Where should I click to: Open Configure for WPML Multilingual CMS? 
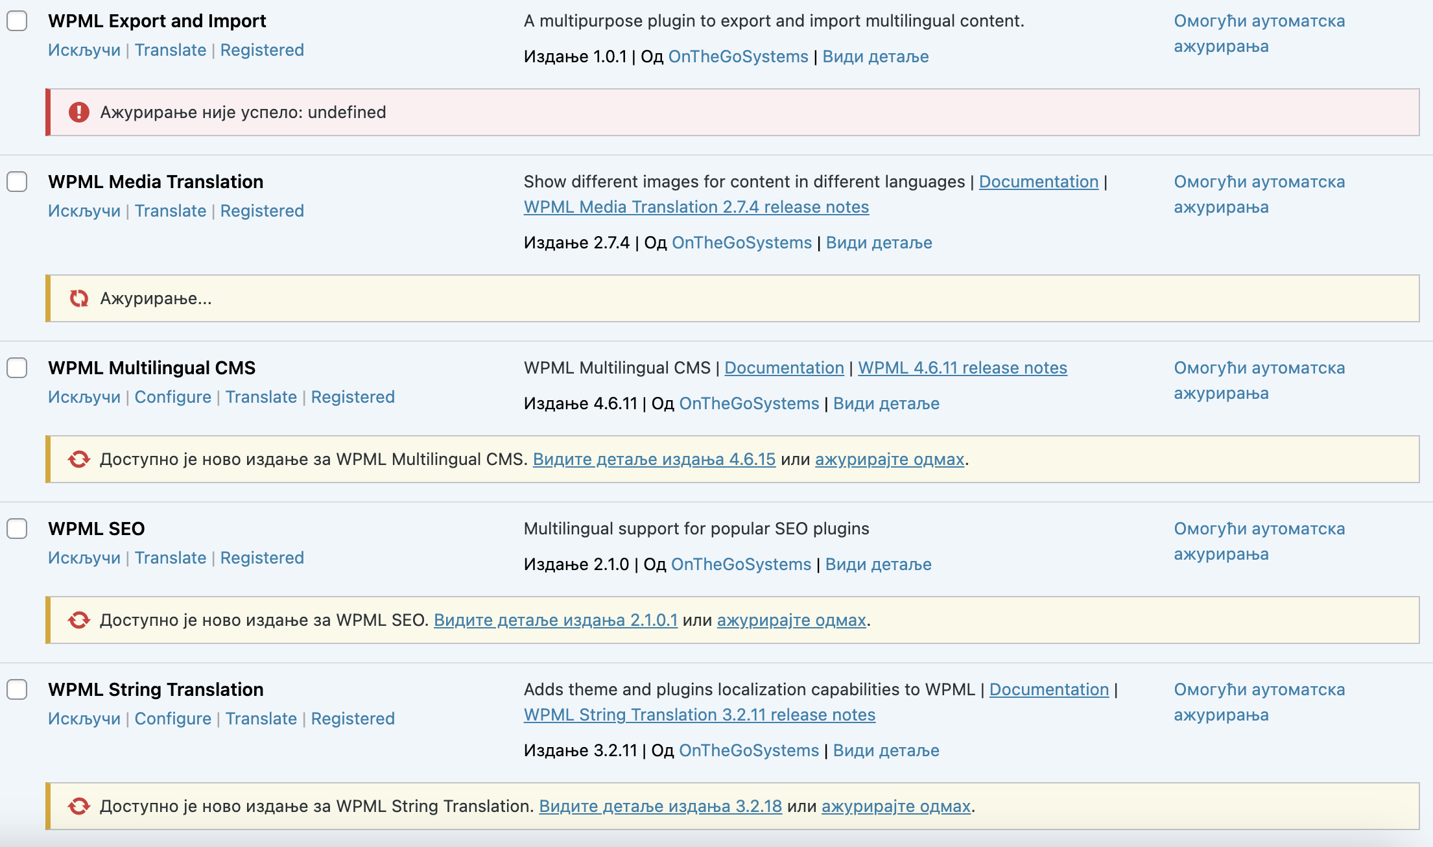pyautogui.click(x=173, y=397)
